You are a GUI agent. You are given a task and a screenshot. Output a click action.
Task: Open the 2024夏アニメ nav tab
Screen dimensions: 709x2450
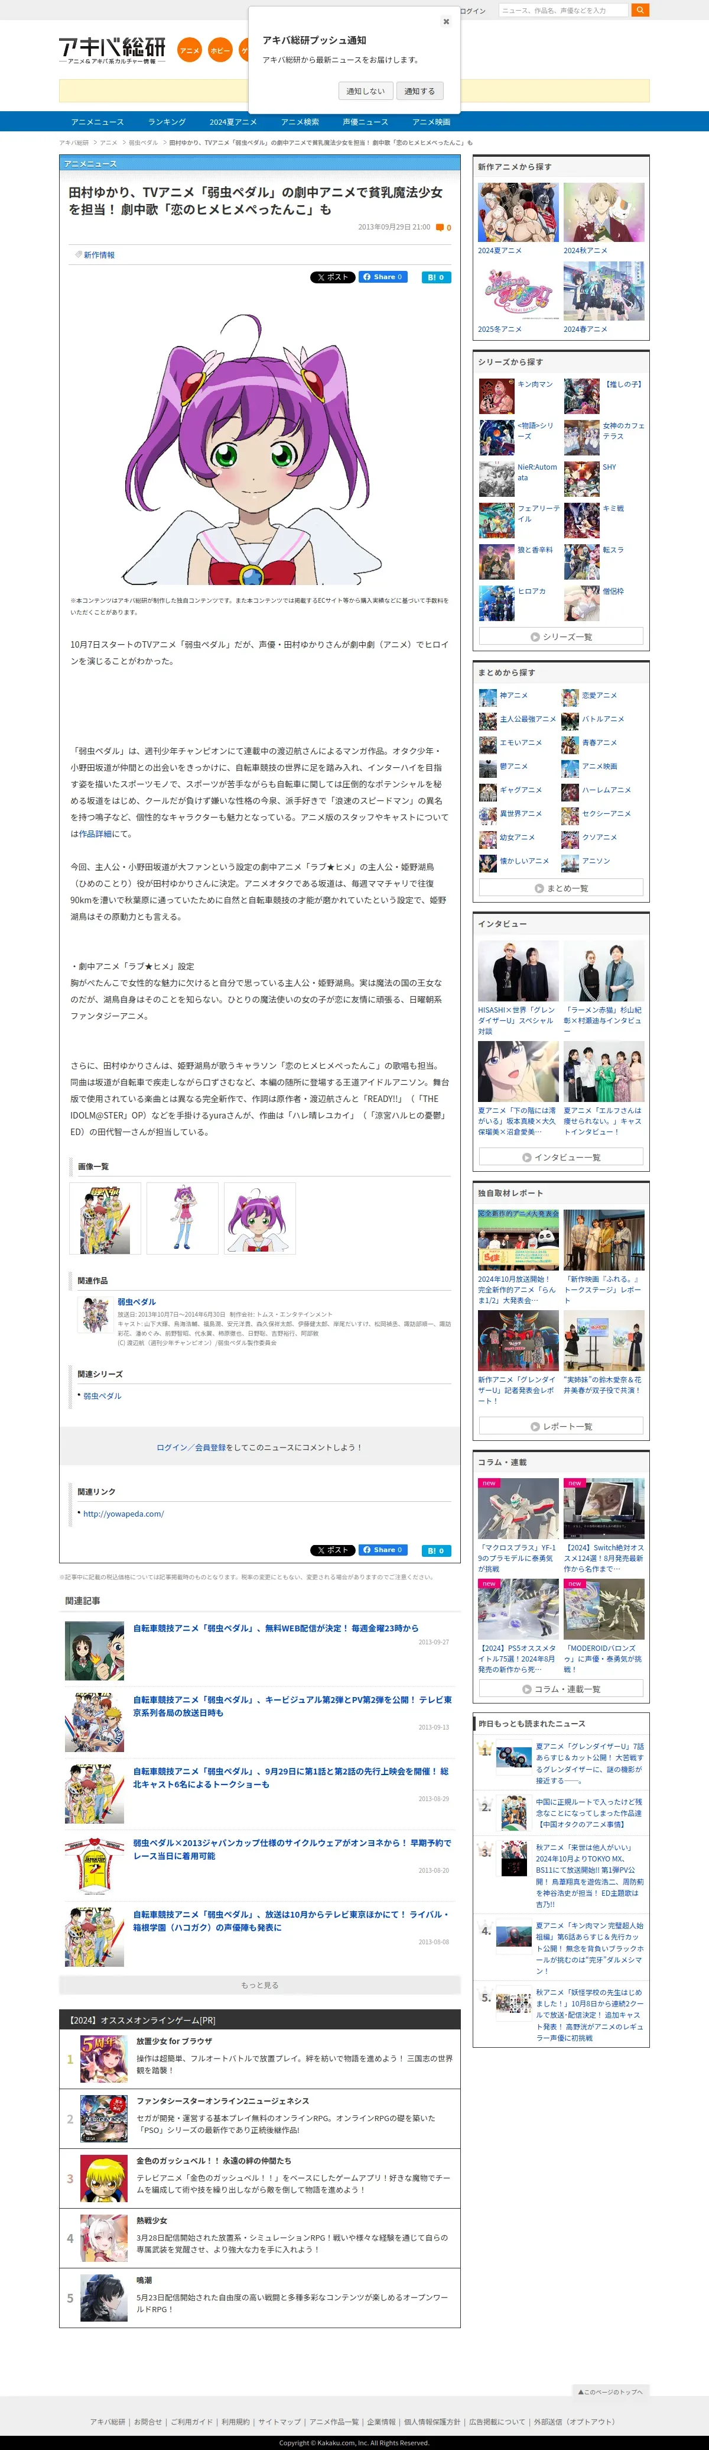click(x=234, y=122)
